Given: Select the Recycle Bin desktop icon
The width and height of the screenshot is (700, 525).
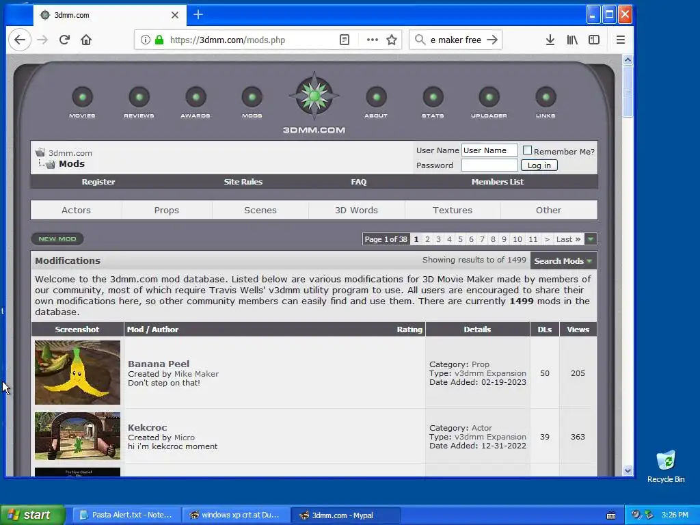Looking at the screenshot, I should click(666, 466).
